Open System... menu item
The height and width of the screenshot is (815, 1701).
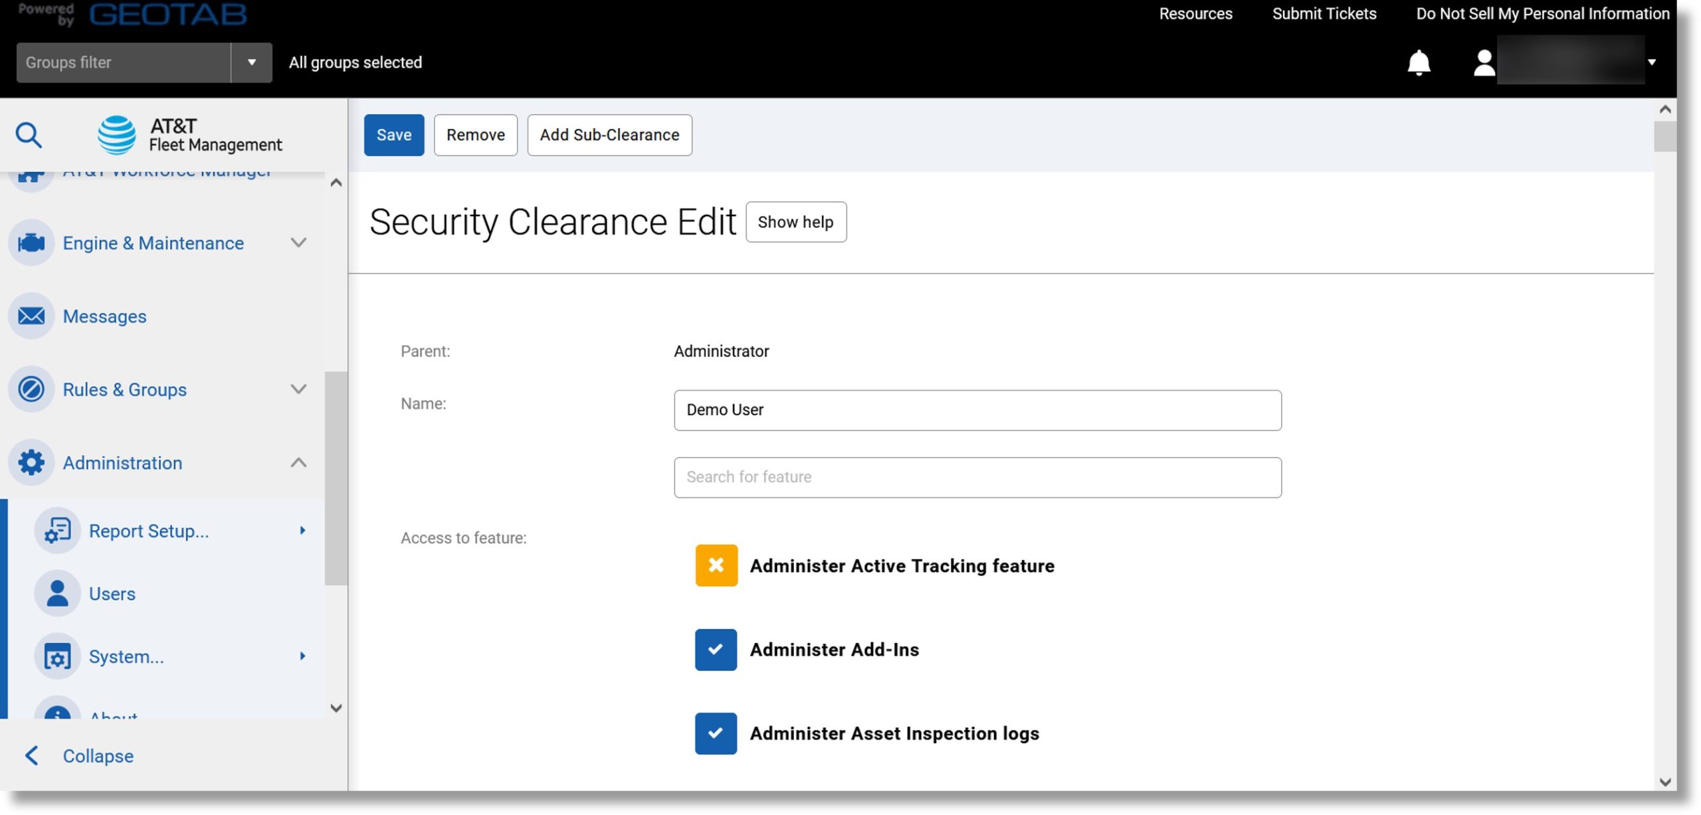[x=126, y=656]
